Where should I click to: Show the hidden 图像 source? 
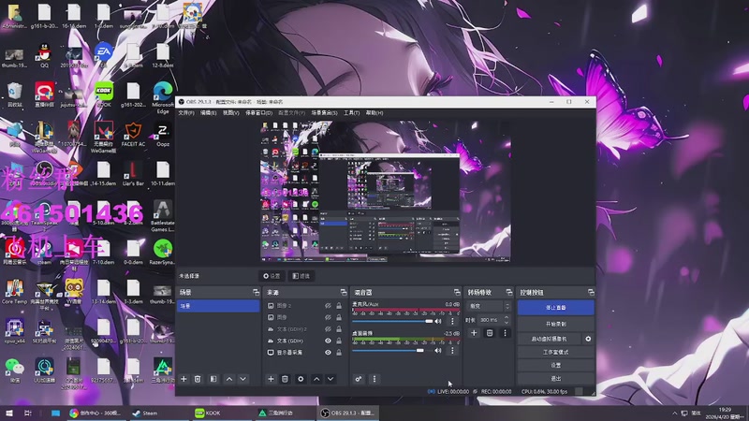[328, 317]
